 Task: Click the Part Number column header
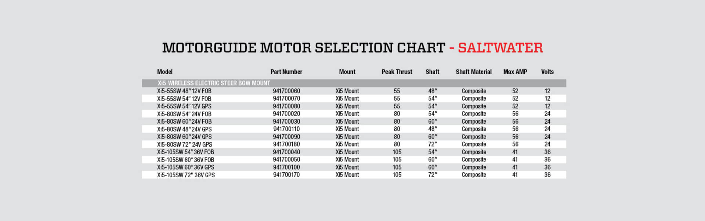pyautogui.click(x=286, y=72)
